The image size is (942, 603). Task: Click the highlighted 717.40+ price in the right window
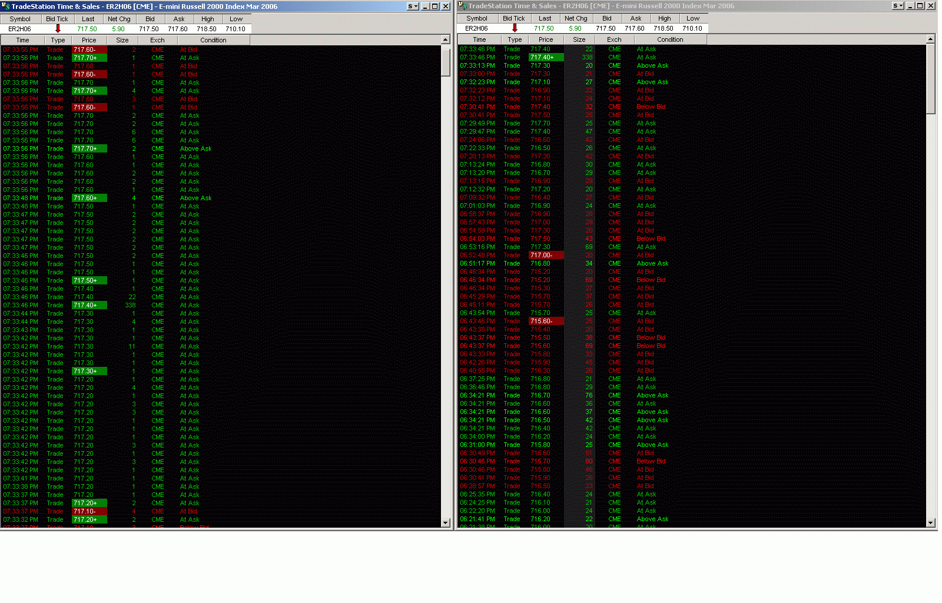(x=546, y=57)
